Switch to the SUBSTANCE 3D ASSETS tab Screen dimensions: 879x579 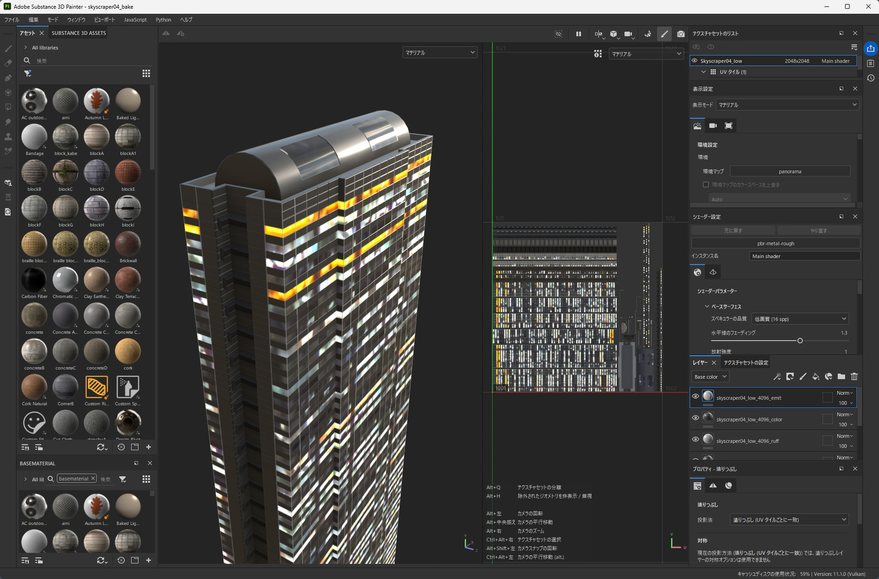pos(79,33)
